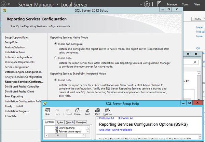The height and width of the screenshot is (142, 205).
Task: Click the Back arrow in Help toolbar
Action: click(57, 112)
